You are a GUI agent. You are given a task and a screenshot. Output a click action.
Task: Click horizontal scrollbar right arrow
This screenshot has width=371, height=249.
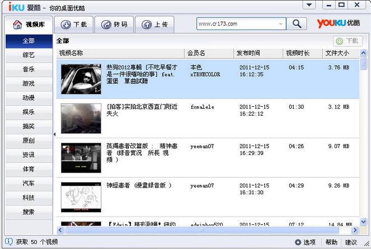pos(355,230)
